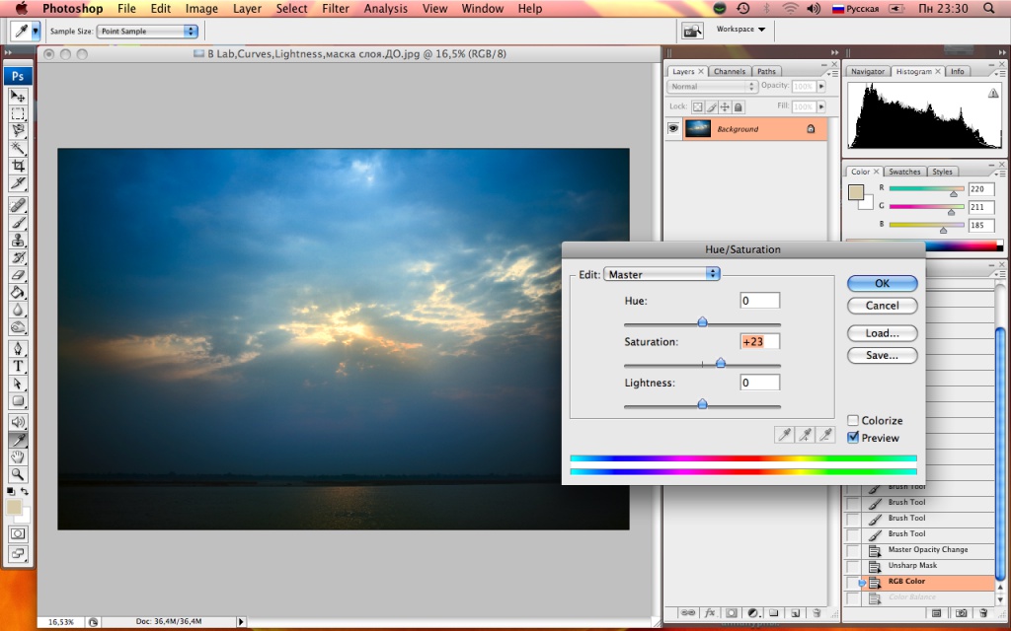Select the Zoom magnifier tool
1011x631 pixels.
18,474
